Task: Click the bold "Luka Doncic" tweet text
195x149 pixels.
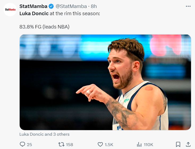Action: [34, 13]
